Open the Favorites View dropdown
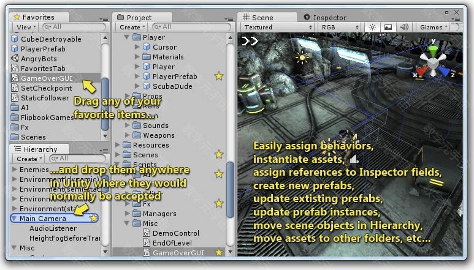 (26, 27)
